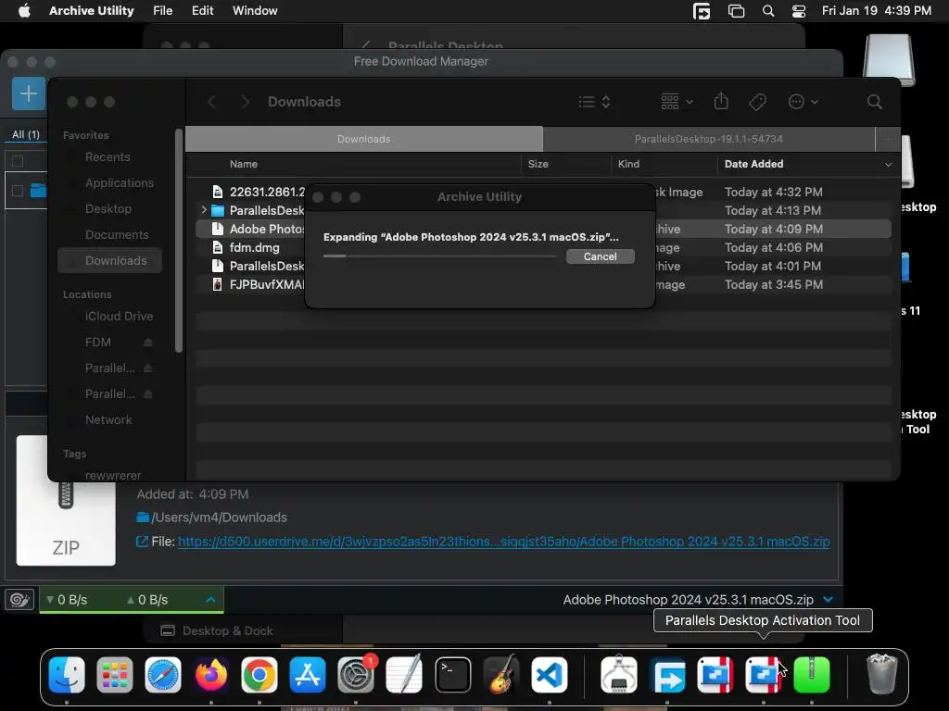Open Desktop in Finder sidebar

(108, 208)
